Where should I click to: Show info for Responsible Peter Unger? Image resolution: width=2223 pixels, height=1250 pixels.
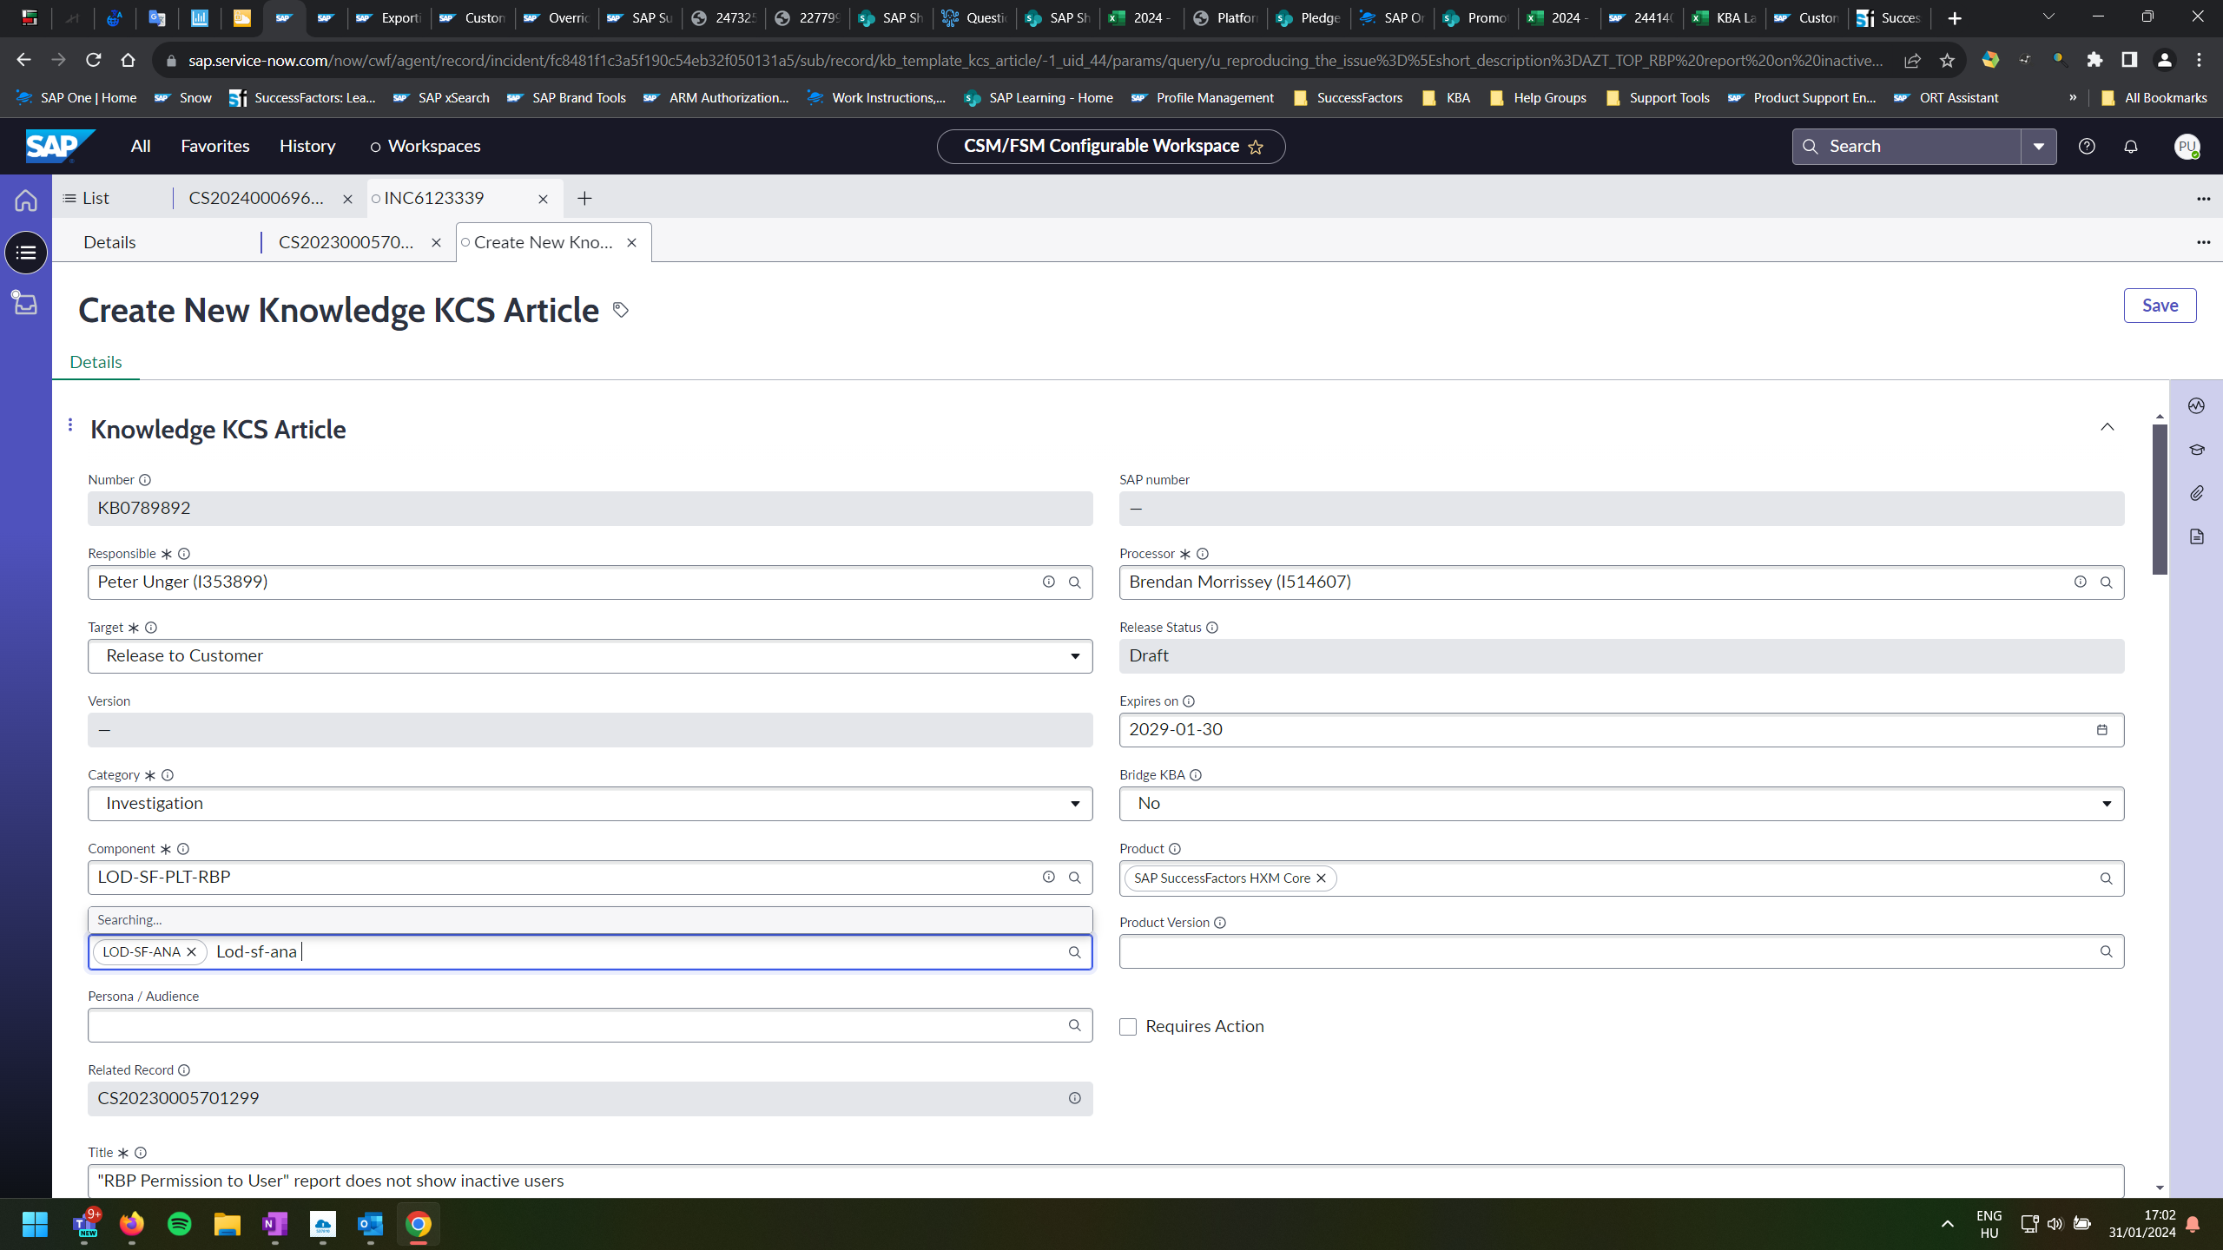1049,582
